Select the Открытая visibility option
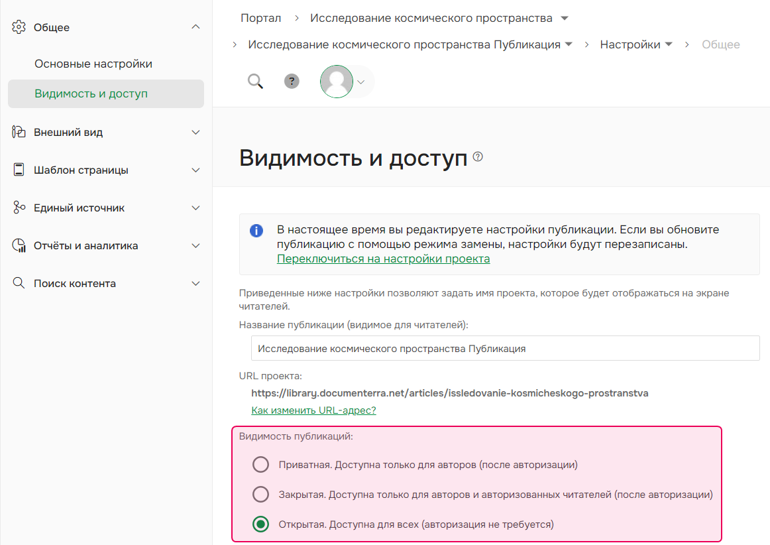The width and height of the screenshot is (770, 545). [260, 523]
